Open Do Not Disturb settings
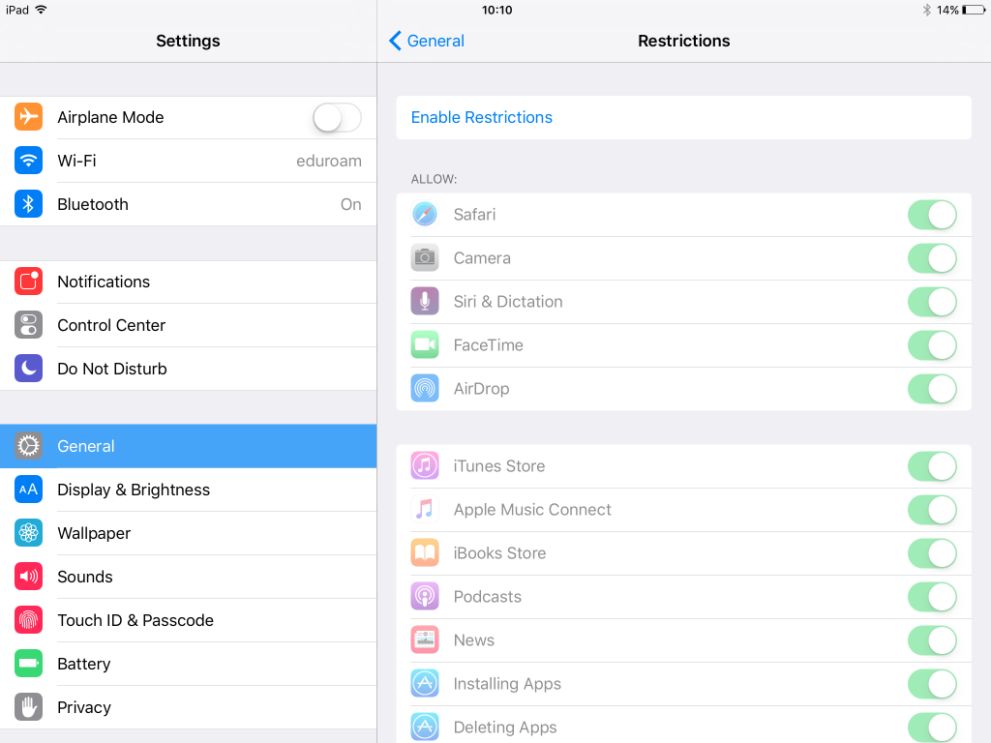Viewport: 991px width, 743px height. click(x=189, y=369)
